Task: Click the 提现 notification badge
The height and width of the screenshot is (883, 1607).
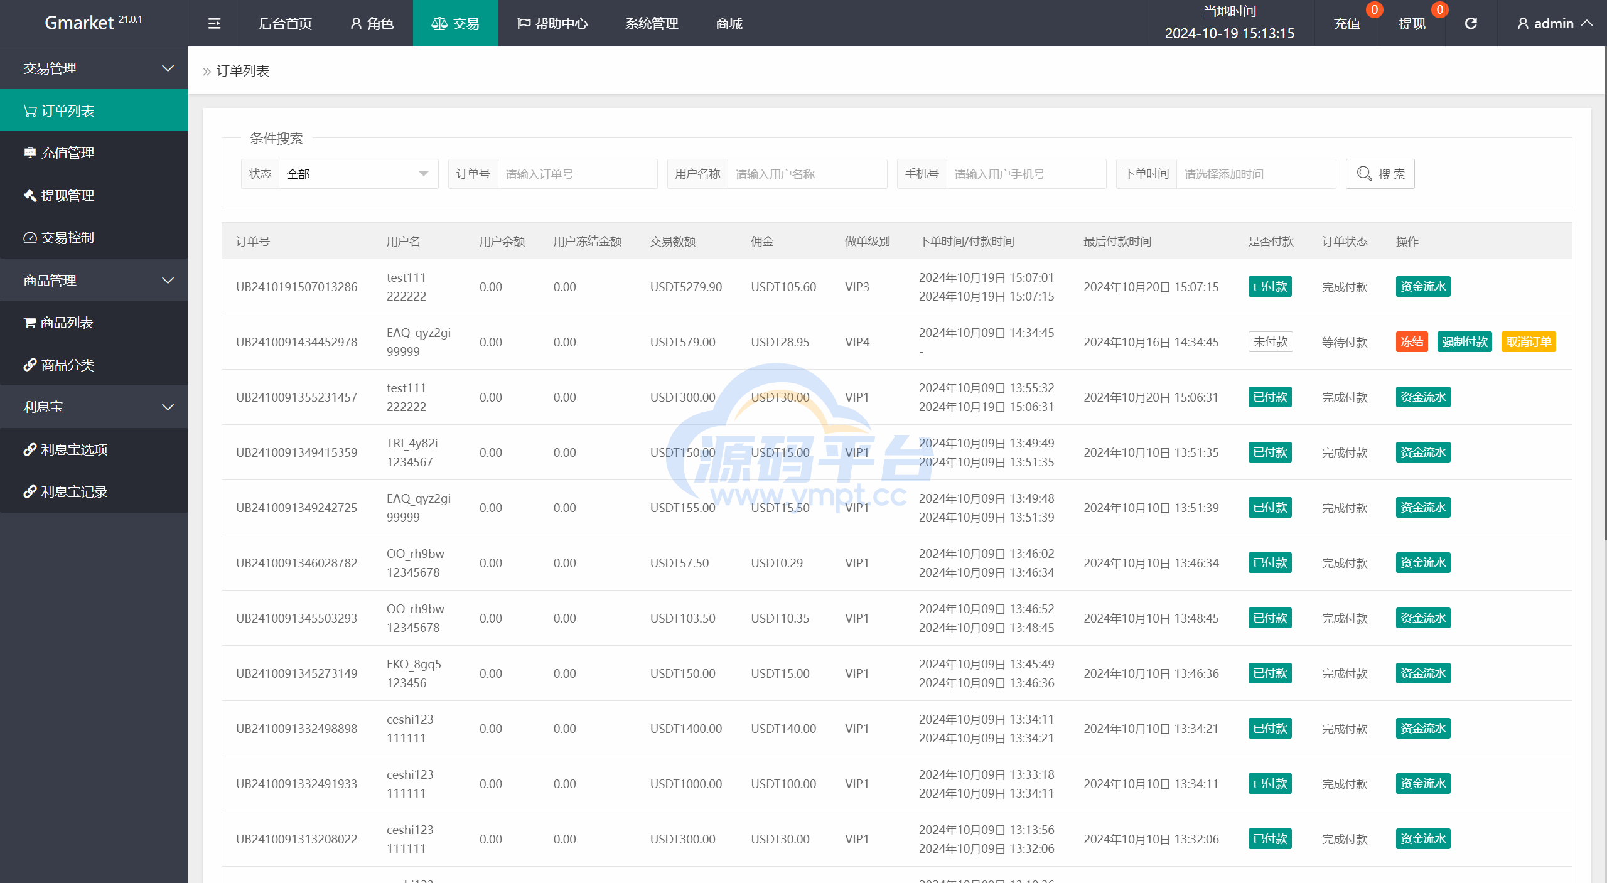Action: point(1439,9)
